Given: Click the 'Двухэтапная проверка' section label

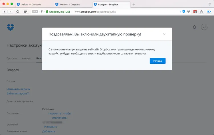Looking at the screenshot, I should tap(20, 101).
